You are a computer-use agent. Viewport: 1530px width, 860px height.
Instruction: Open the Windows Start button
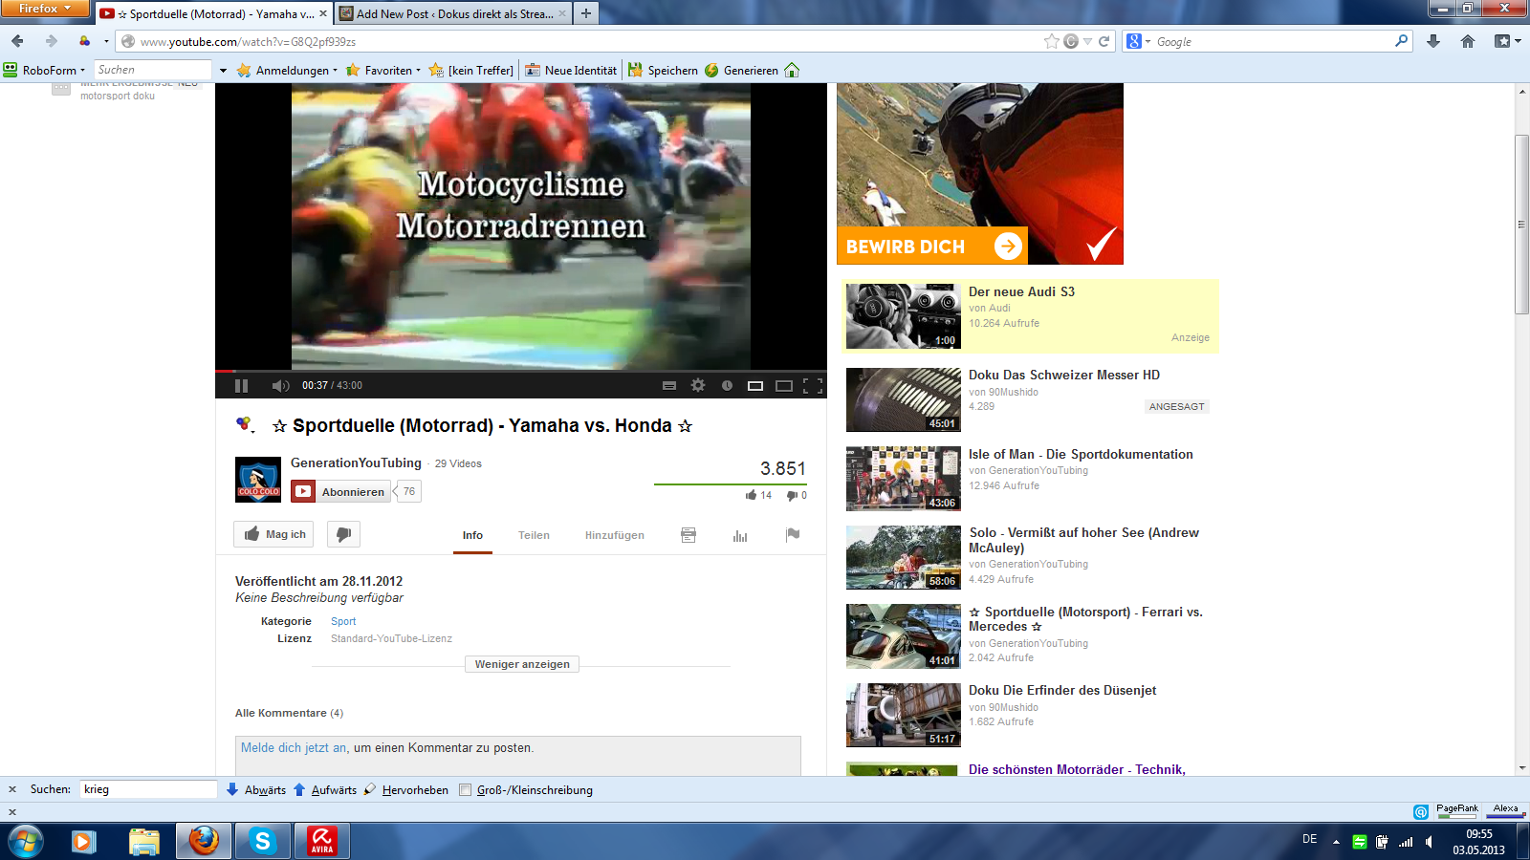pyautogui.click(x=26, y=841)
